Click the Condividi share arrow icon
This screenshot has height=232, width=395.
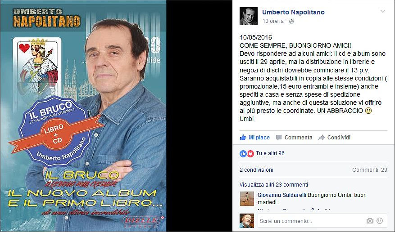[x=322, y=138]
